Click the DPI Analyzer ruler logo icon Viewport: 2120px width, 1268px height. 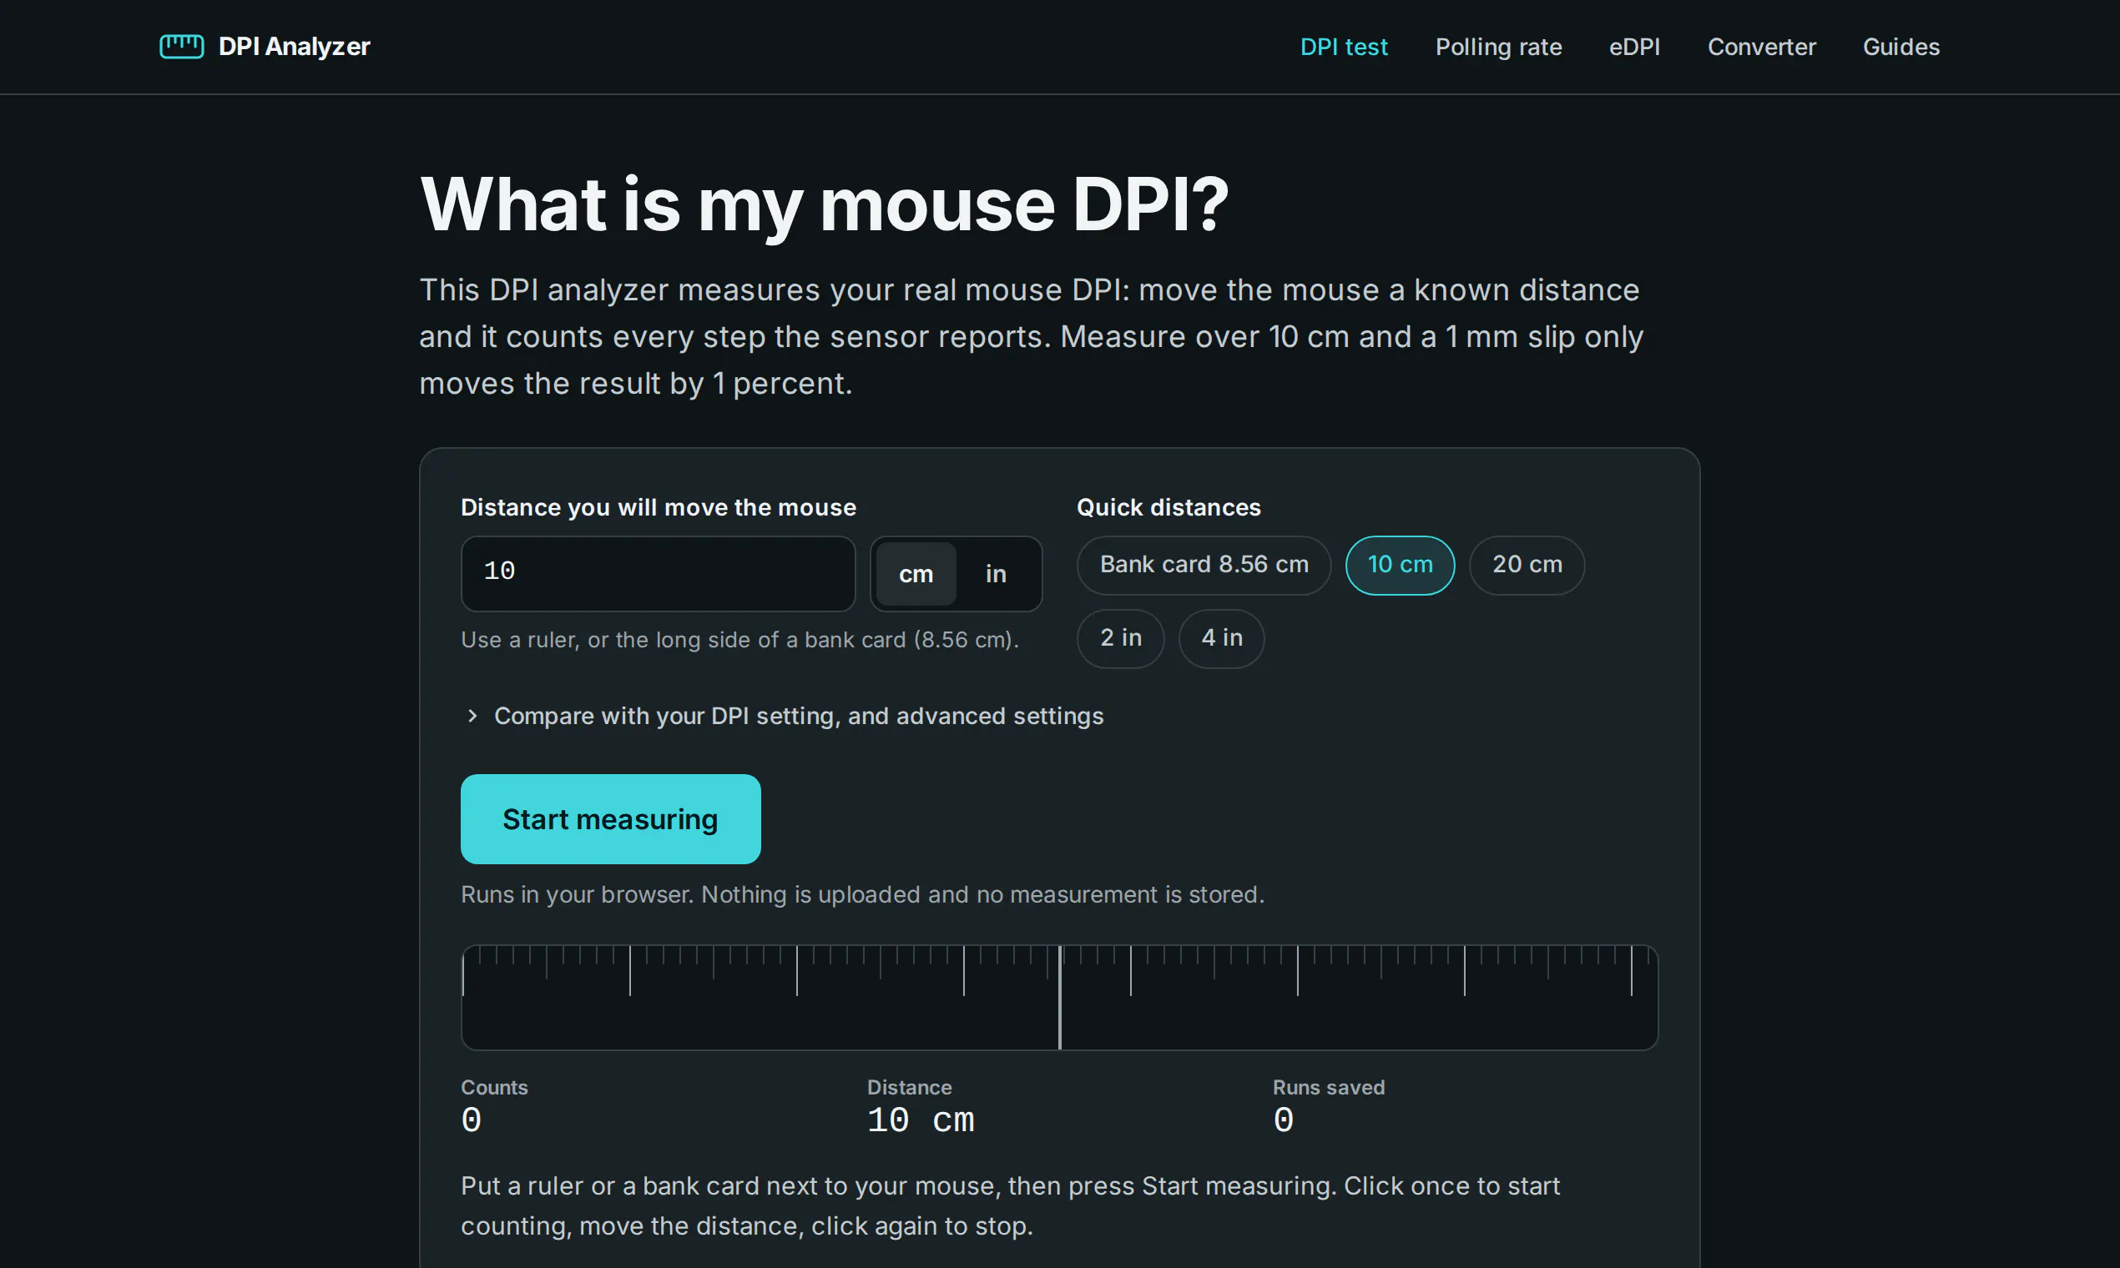pos(181,46)
